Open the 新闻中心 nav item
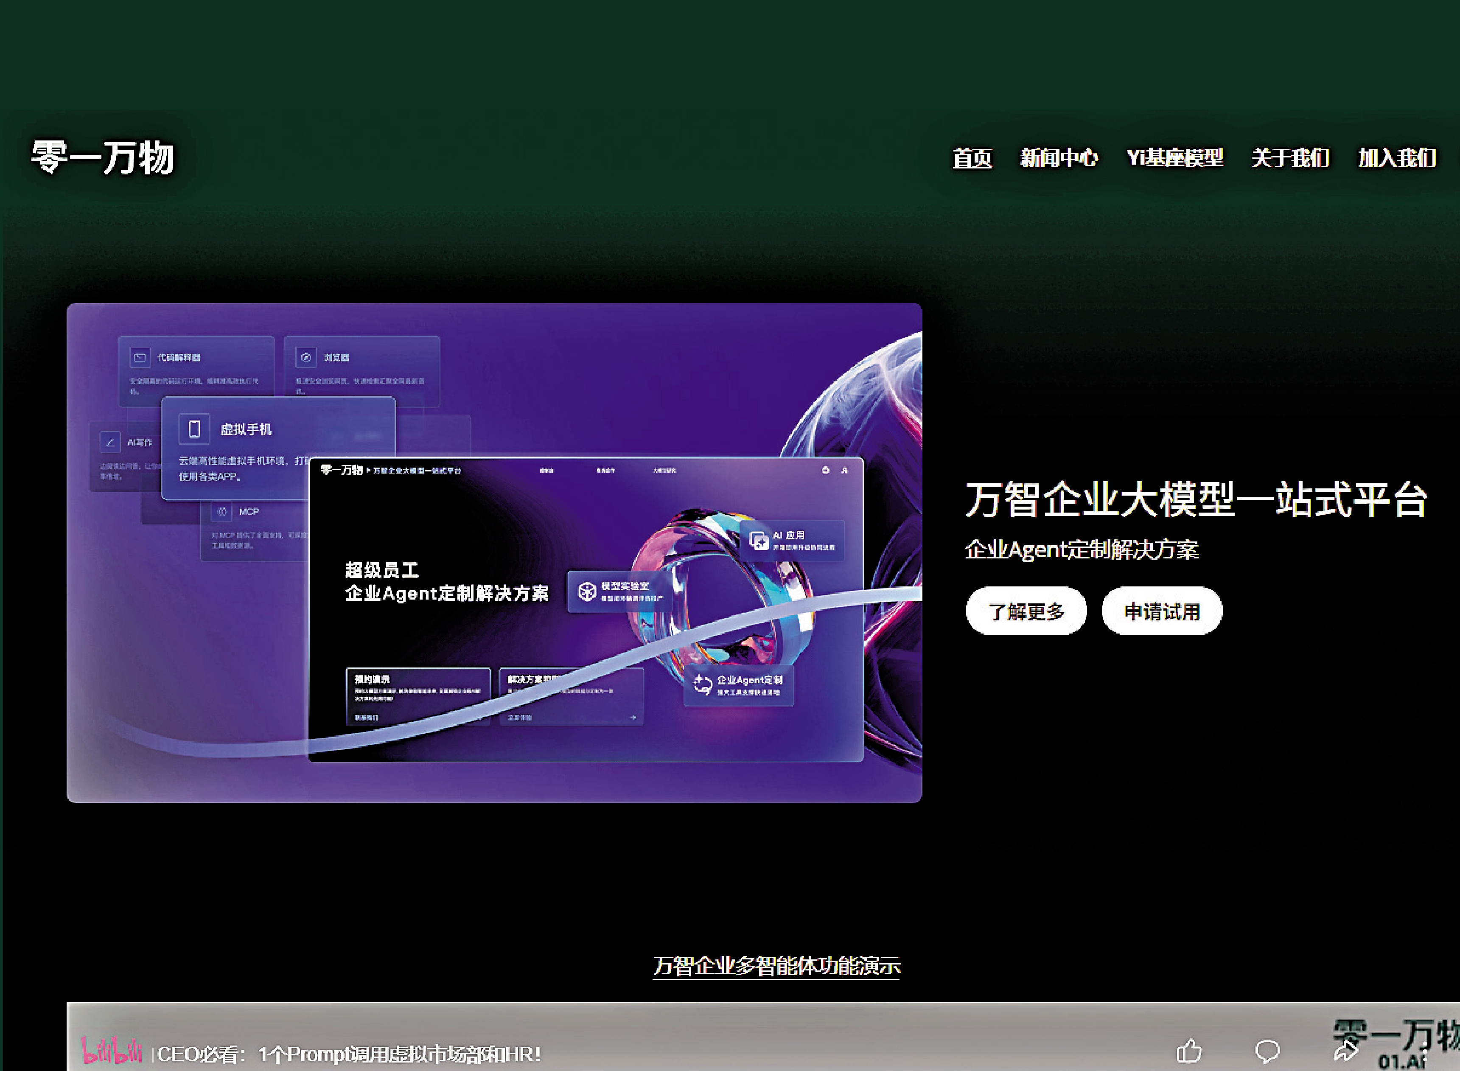 point(1059,157)
